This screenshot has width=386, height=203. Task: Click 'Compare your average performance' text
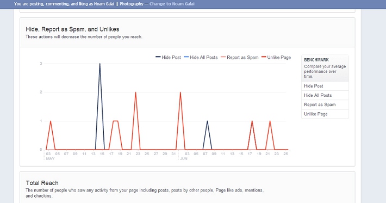tap(325, 71)
